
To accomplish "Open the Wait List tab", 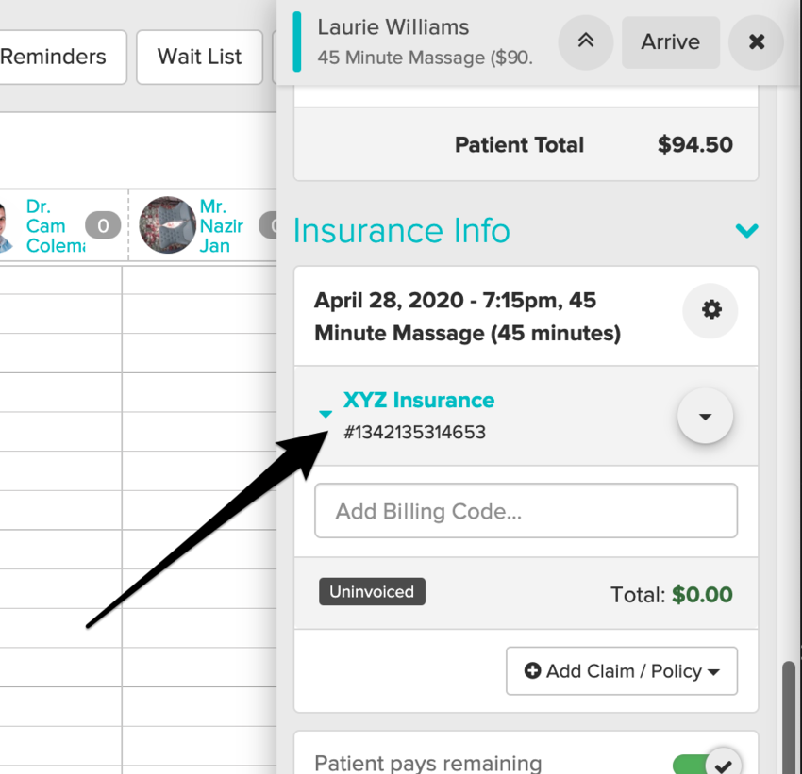I will tap(199, 57).
